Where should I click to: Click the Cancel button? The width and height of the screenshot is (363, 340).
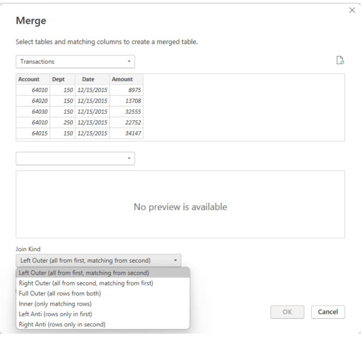click(328, 312)
